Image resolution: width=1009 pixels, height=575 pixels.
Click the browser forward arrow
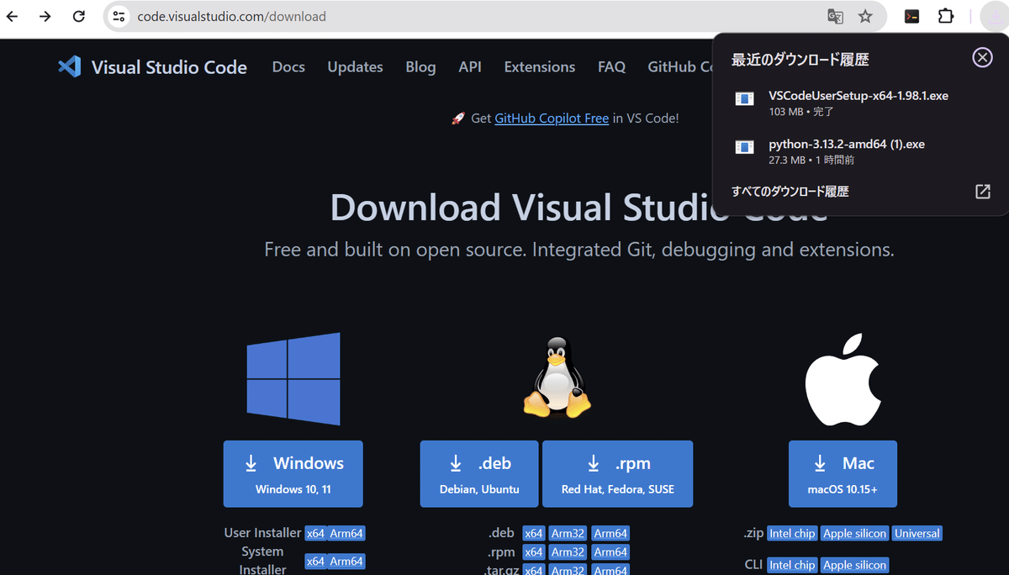[45, 16]
